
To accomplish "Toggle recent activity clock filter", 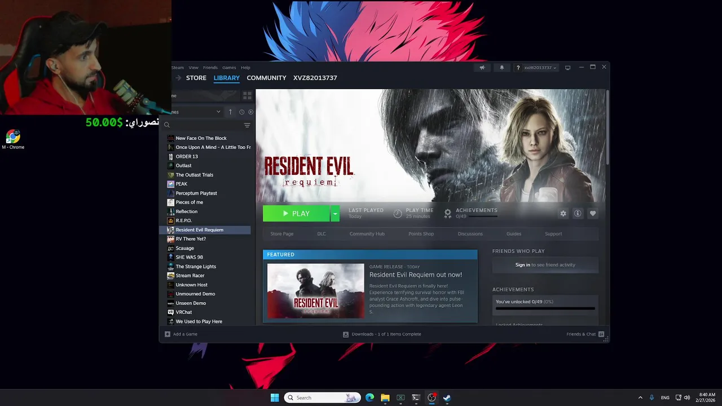I will [x=241, y=112].
